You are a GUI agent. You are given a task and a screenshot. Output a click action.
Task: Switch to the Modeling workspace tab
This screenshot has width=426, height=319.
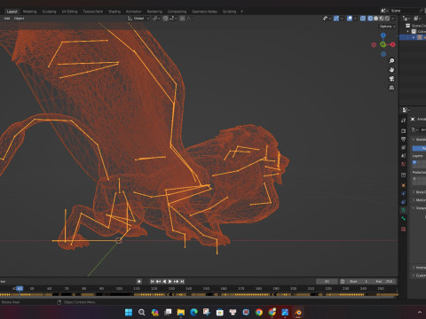click(x=30, y=12)
